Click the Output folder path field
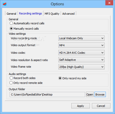The image size is (115, 114). click(47, 94)
